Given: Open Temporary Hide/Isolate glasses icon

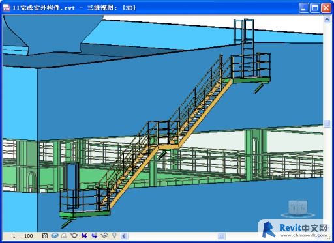Looking at the screenshot, I should click(x=104, y=235).
